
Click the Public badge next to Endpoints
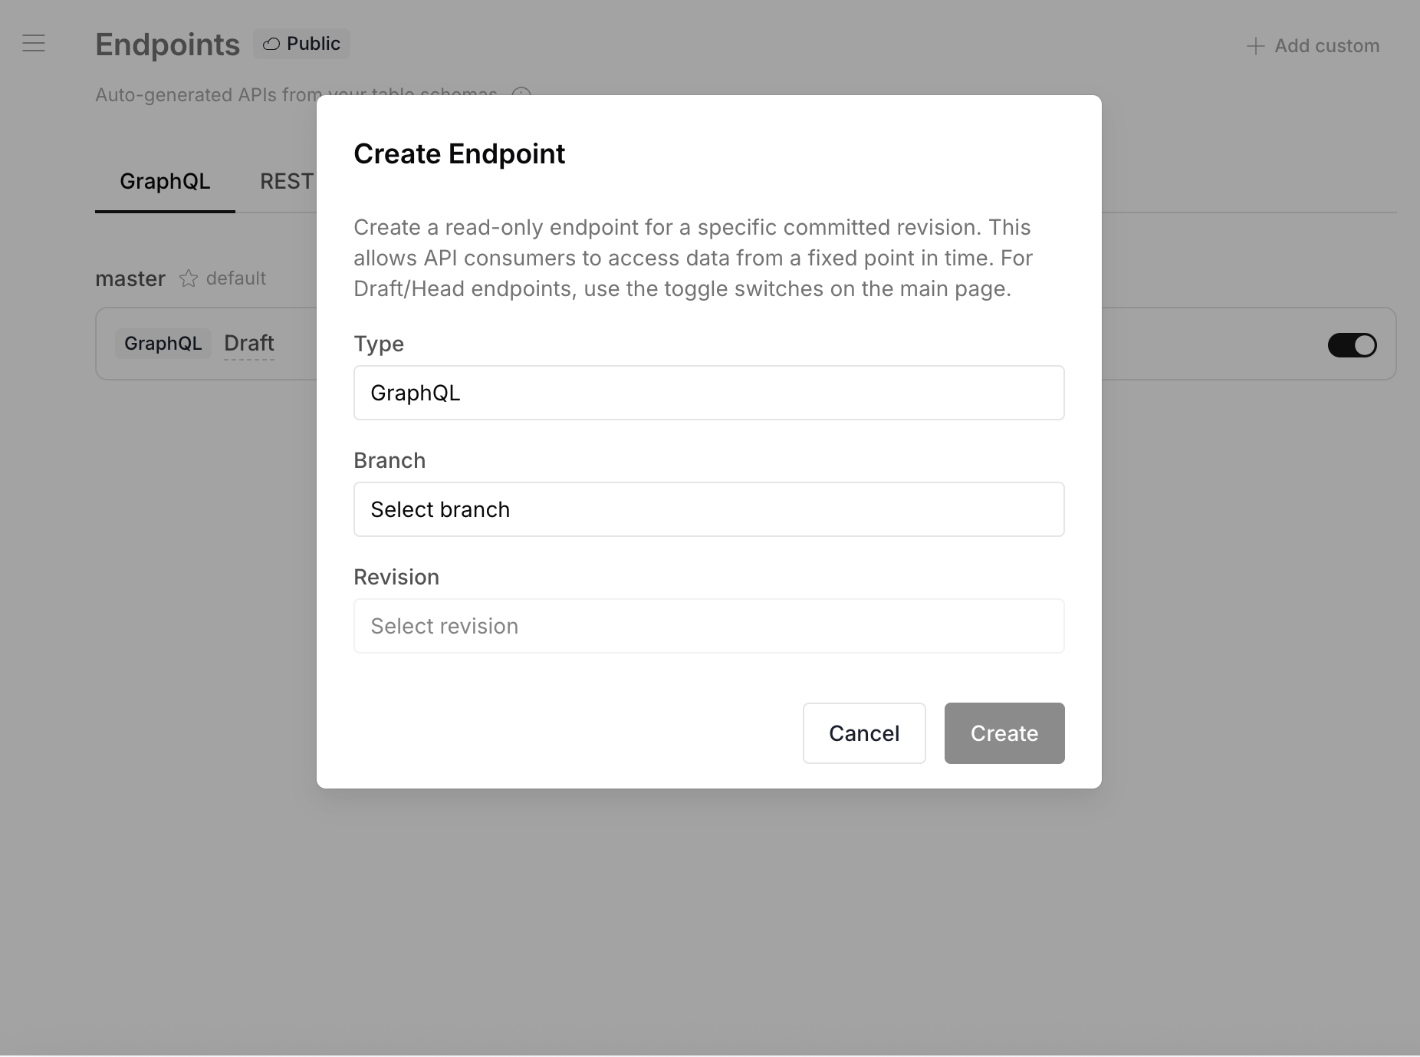301,44
